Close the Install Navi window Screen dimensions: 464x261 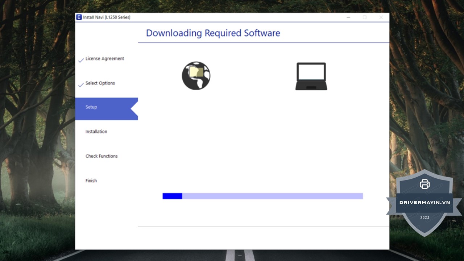pyautogui.click(x=381, y=17)
